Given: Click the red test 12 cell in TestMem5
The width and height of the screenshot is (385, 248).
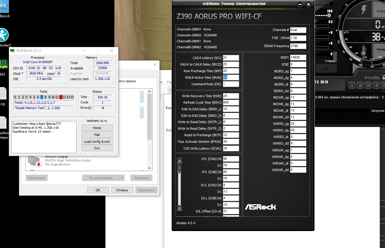Looking at the screenshot, I should [x=61, y=97].
